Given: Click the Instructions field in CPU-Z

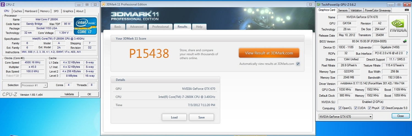Looking at the screenshot, I should click(59, 52).
